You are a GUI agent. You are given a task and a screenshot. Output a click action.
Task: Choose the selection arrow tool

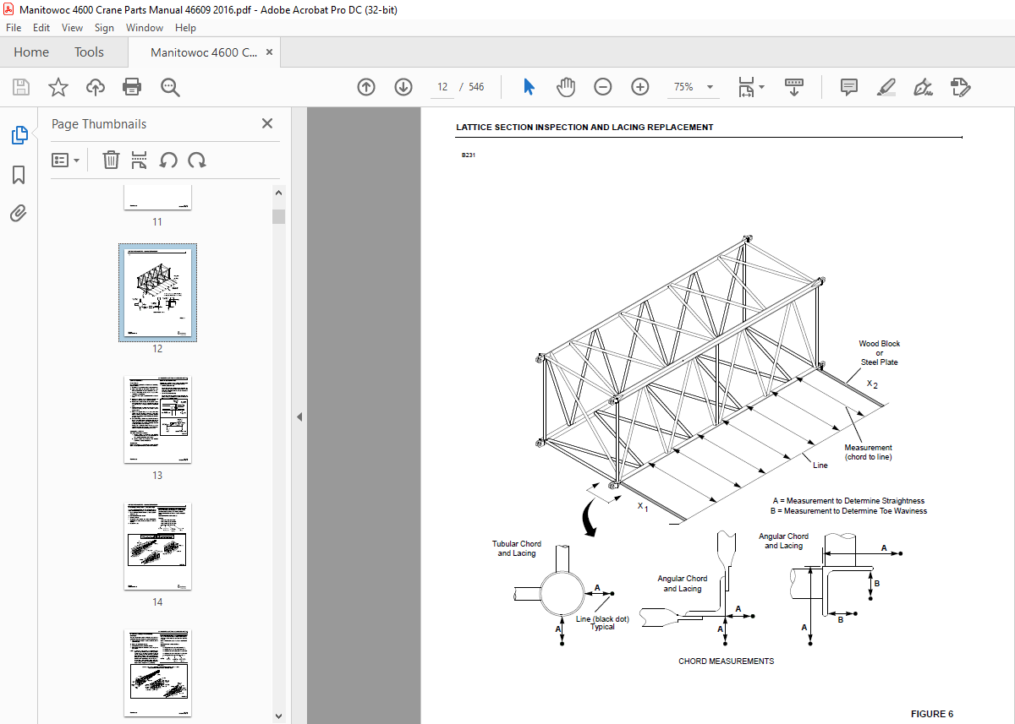pyautogui.click(x=529, y=87)
